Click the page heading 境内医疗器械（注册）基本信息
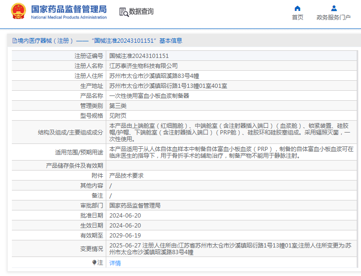361x276 pixels. (100, 41)
